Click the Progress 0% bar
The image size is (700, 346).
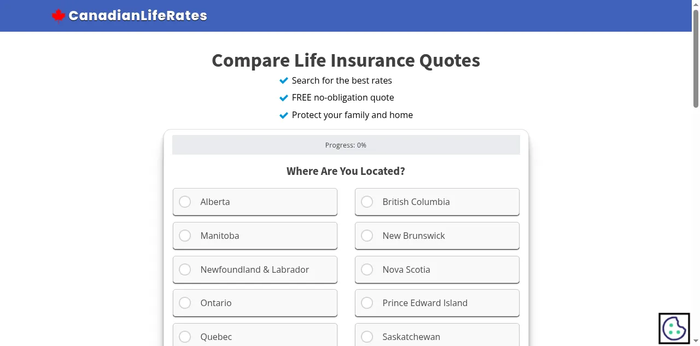click(346, 145)
